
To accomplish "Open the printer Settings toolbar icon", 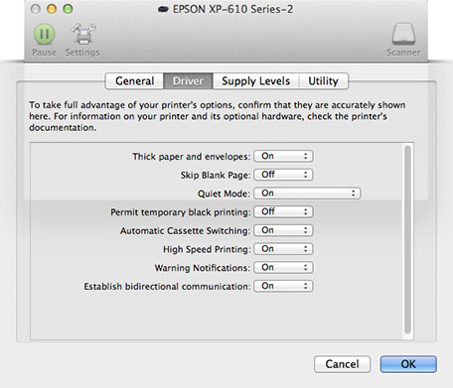I will (x=83, y=34).
